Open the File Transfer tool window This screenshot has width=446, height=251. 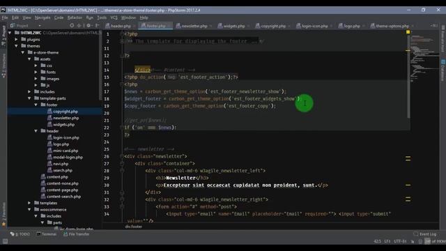pyautogui.click(x=77, y=234)
